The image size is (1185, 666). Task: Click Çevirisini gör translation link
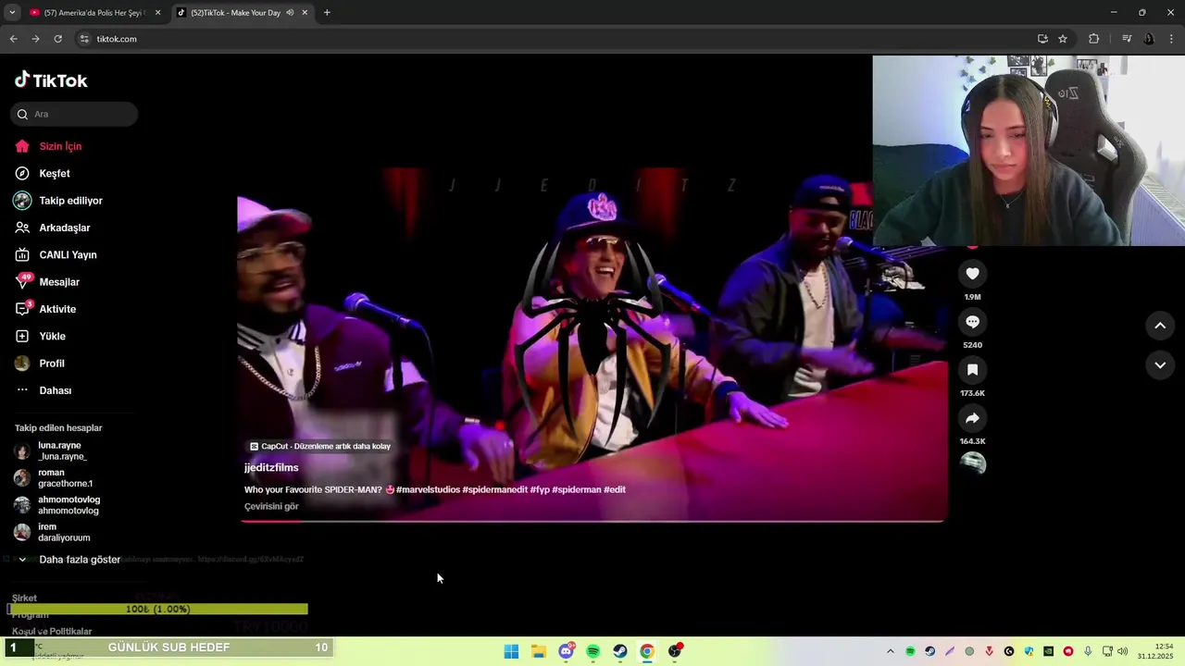point(271,506)
